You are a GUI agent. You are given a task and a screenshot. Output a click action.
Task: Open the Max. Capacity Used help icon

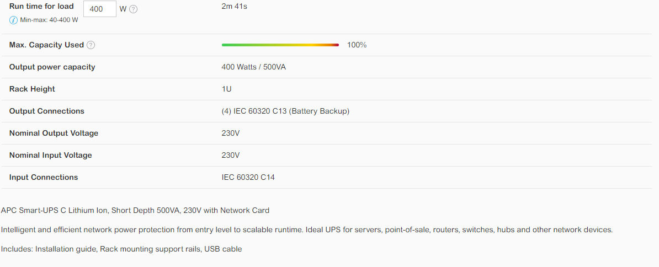[x=91, y=45]
